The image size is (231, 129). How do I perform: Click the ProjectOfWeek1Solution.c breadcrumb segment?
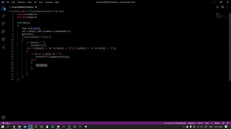pyautogui.click(x=41, y=11)
